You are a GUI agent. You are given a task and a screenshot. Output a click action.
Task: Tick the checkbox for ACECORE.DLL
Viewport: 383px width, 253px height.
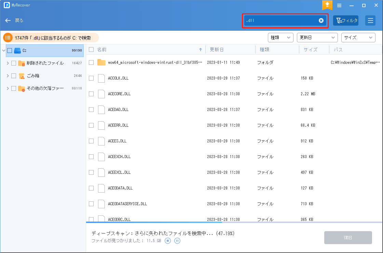click(x=91, y=94)
